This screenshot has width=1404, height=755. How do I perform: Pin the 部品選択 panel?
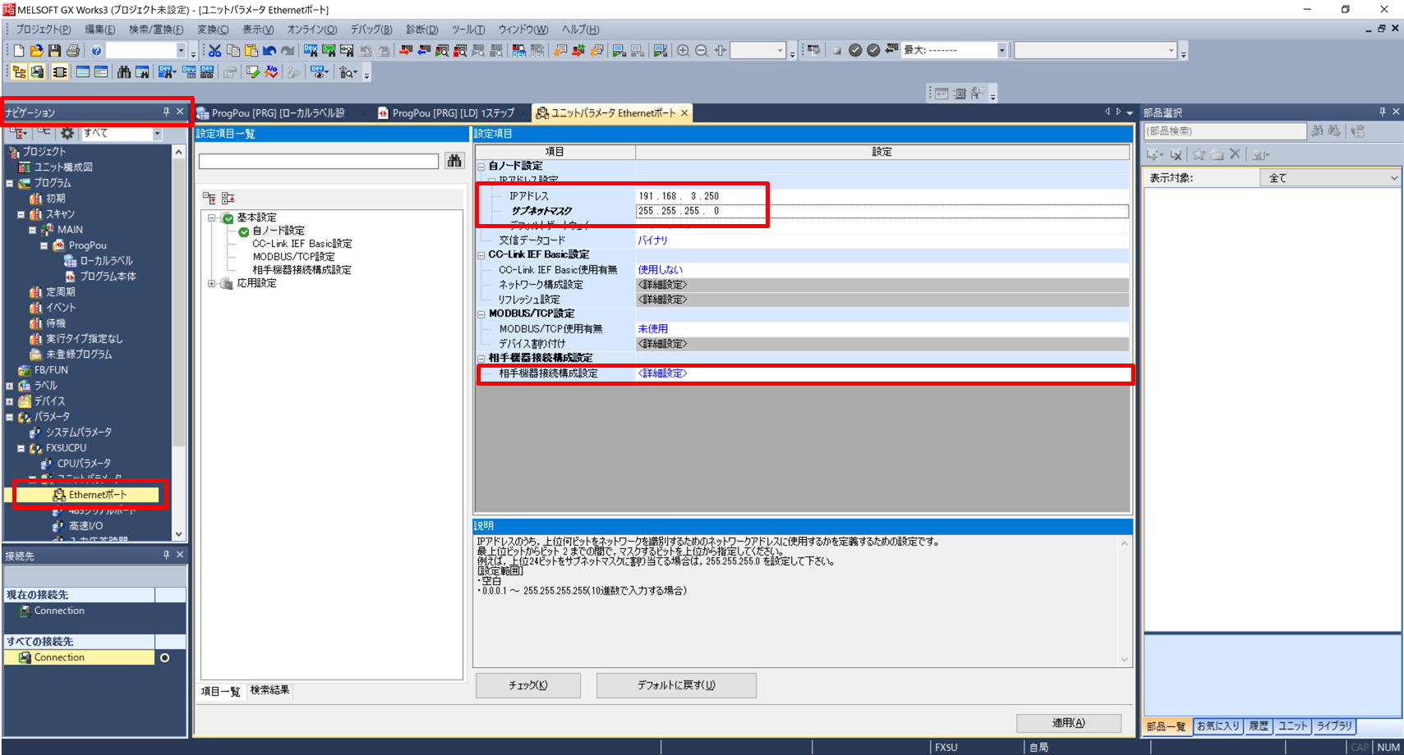(x=1382, y=112)
